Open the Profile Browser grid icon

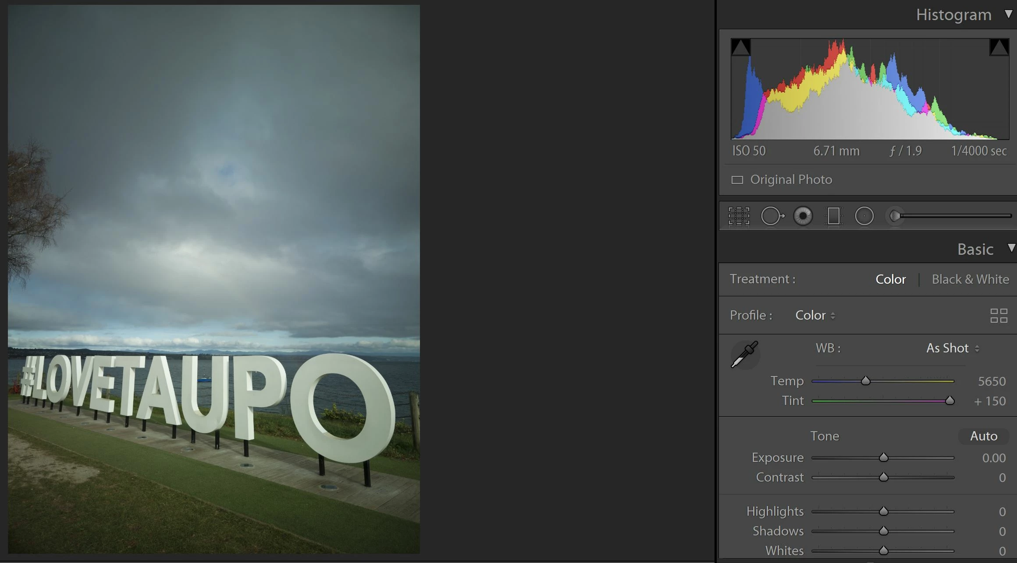(x=999, y=316)
